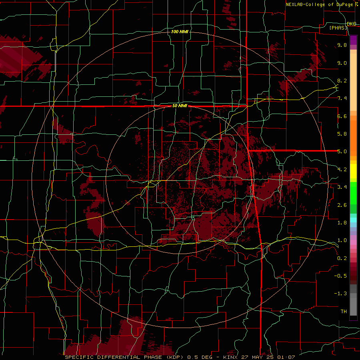Click the 1.8 scale value

[x=342, y=223]
